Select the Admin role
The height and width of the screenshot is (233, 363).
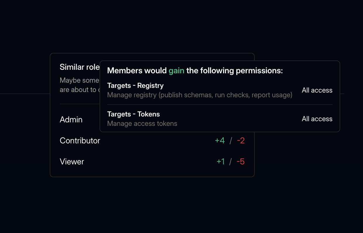pos(71,119)
